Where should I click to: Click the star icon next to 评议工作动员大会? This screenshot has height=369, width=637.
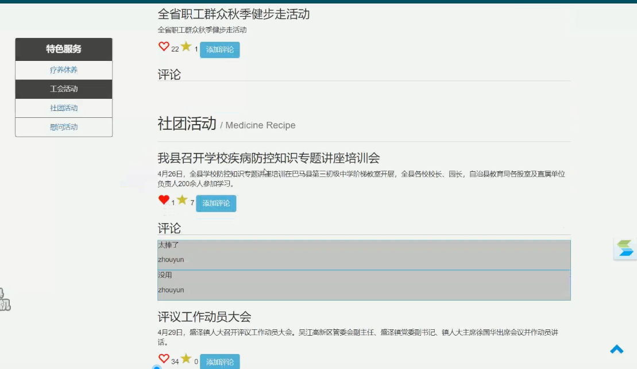[185, 357]
